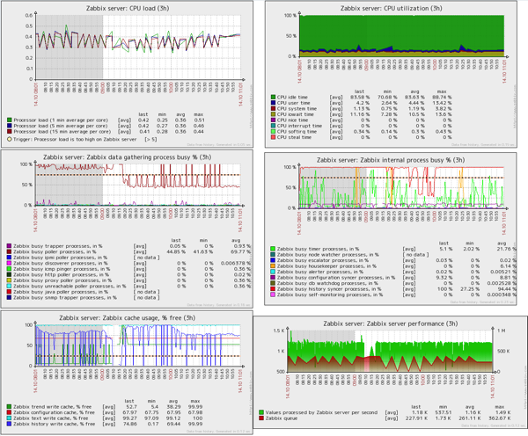Click the green swatch for Zabbix trend write cache
The height and width of the screenshot is (436, 528).
point(9,407)
